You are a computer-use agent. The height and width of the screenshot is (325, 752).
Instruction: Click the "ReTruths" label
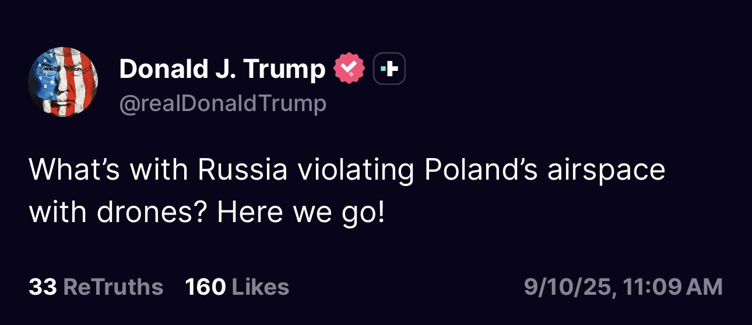coord(113,287)
